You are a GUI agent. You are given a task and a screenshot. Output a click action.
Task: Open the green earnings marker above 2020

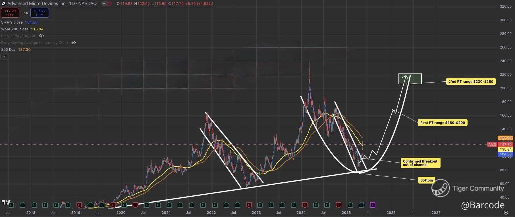point(124,205)
